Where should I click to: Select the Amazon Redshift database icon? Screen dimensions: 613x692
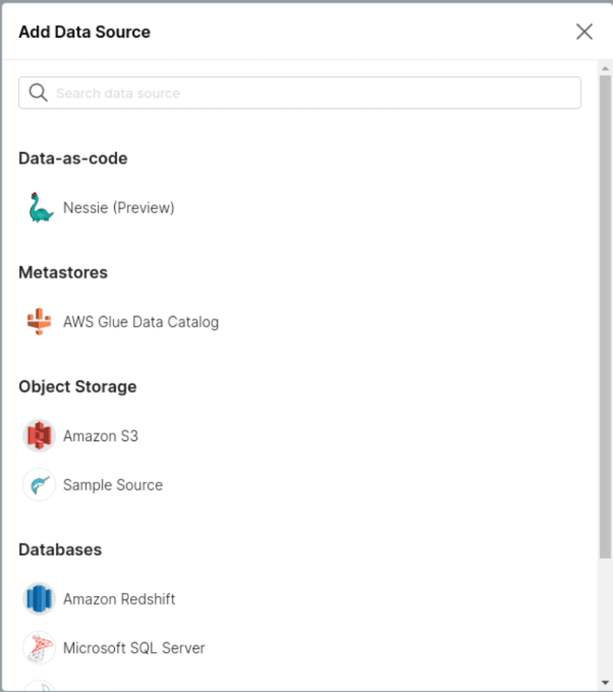click(x=38, y=599)
